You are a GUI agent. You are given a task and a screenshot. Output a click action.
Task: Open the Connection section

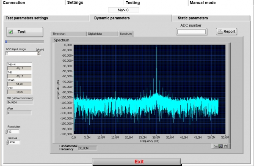click(14, 3)
